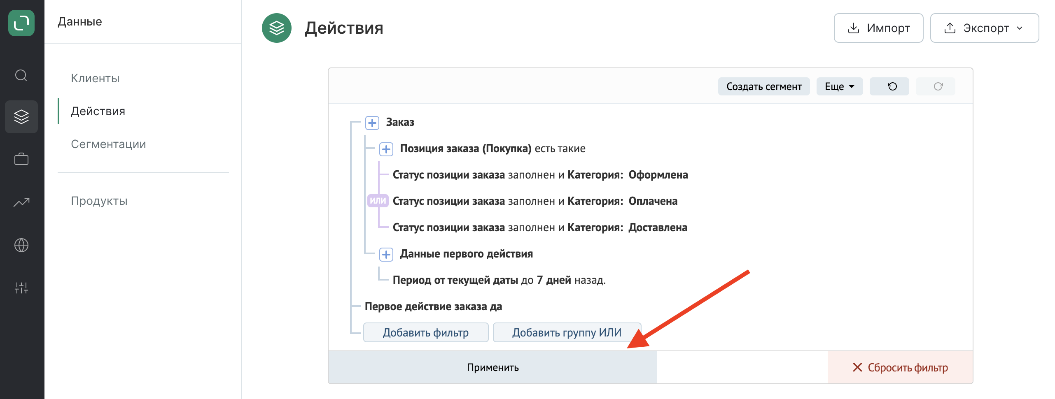Image resolution: width=1055 pixels, height=399 pixels.
Task: Click Добавить фильтр button
Action: [x=426, y=332]
